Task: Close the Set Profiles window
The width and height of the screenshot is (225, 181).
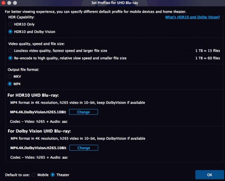Action: point(3,3)
